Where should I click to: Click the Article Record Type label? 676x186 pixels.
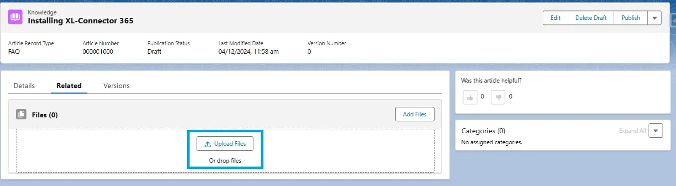click(x=31, y=43)
